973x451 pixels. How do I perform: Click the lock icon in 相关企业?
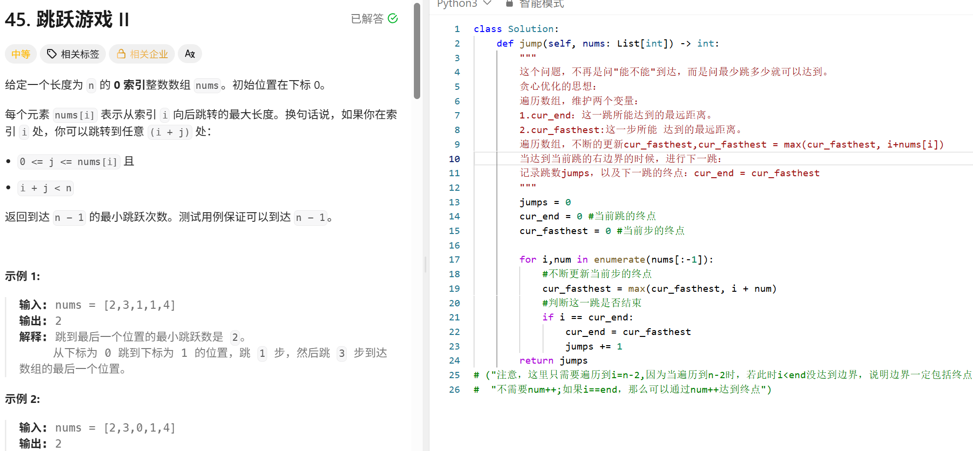(x=121, y=53)
